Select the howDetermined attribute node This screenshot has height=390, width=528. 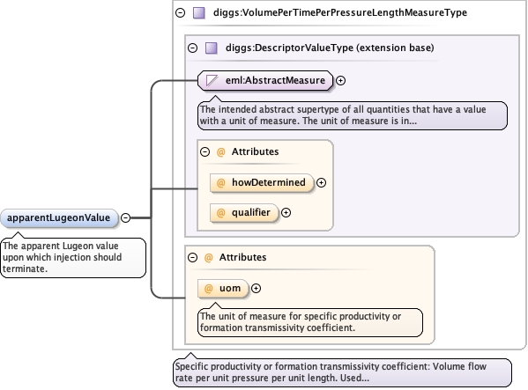click(262, 182)
